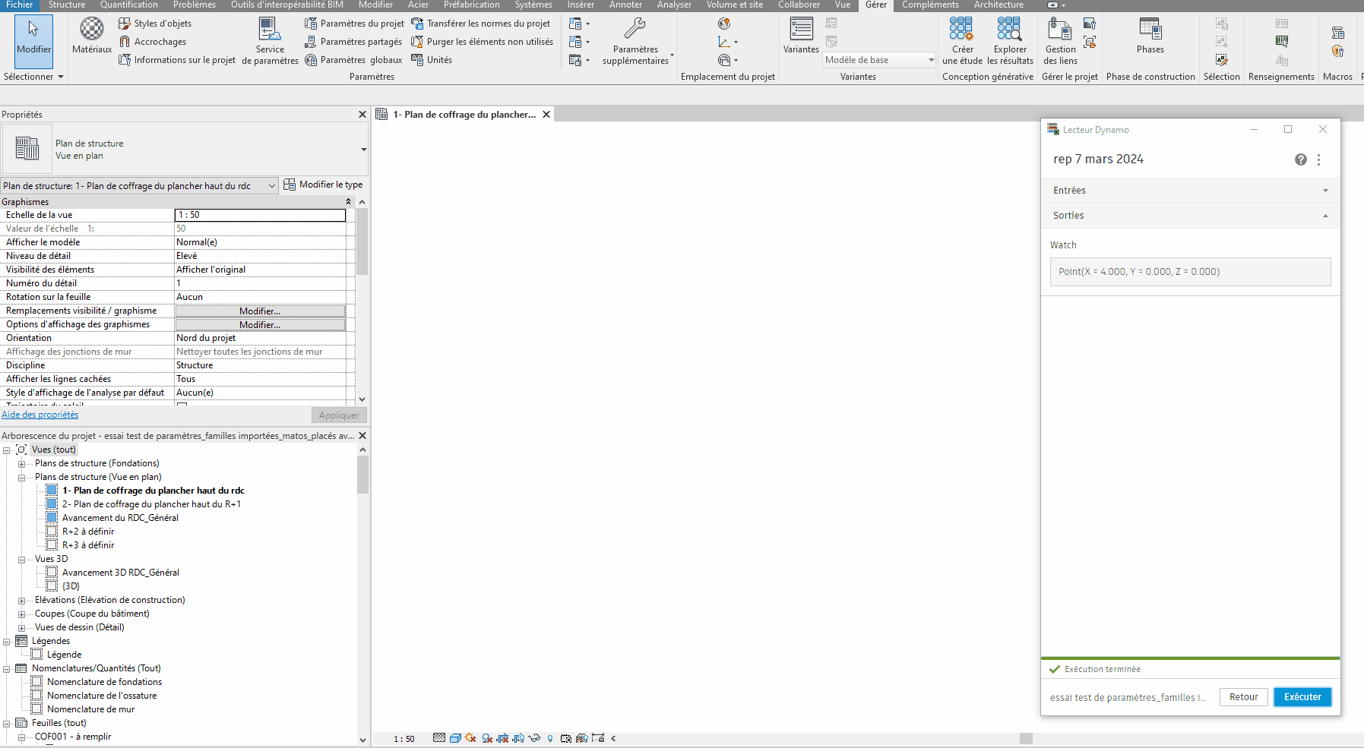This screenshot has height=748, width=1364.
Task: Open the Plan de structure type selector dropdown arrow
Action: (x=363, y=150)
